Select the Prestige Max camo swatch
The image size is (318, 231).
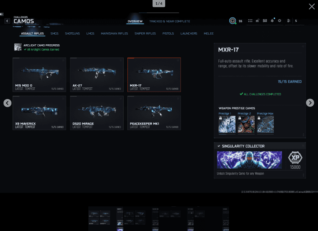265,124
